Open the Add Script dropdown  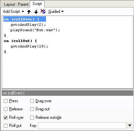click(x=14, y=12)
